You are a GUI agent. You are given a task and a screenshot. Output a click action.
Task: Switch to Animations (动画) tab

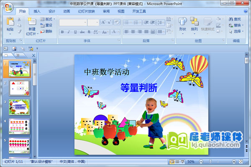click(x=67, y=11)
